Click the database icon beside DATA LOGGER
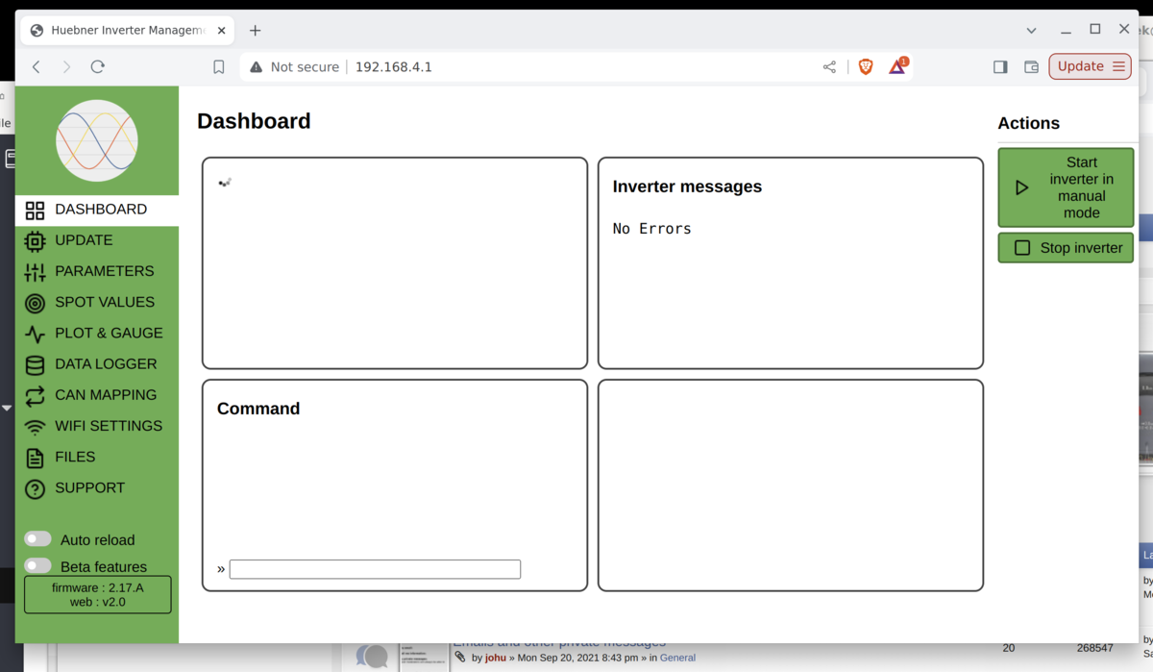1153x672 pixels. pos(35,364)
